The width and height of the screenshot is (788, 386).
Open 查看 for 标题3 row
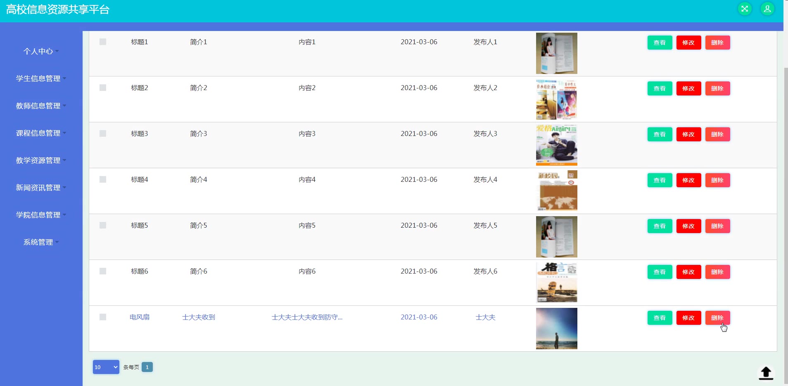point(660,134)
